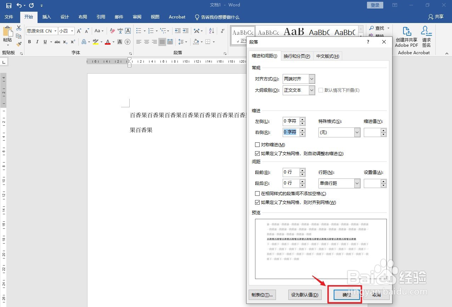Add a character border
Screen dimensions: 452x307
128,31
